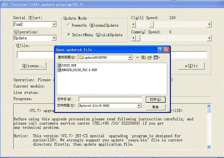Click the dialog Help question mark button
The height and width of the screenshot is (158, 224).
tap(160, 50)
